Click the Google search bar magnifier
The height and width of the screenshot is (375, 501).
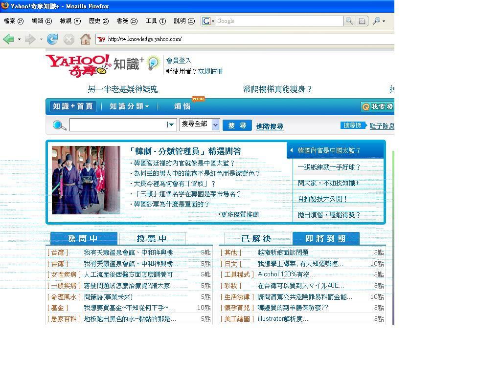pos(349,21)
